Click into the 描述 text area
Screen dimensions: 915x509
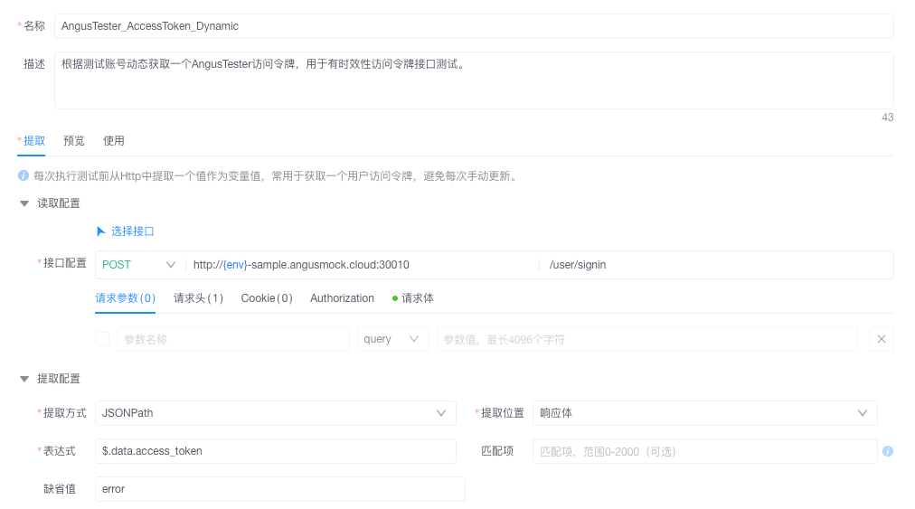pyautogui.click(x=474, y=80)
